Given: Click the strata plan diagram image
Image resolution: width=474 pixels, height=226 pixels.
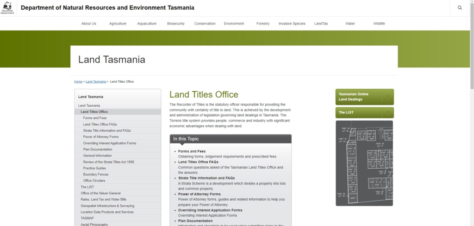Looking at the screenshot, I should pyautogui.click(x=364, y=163).
